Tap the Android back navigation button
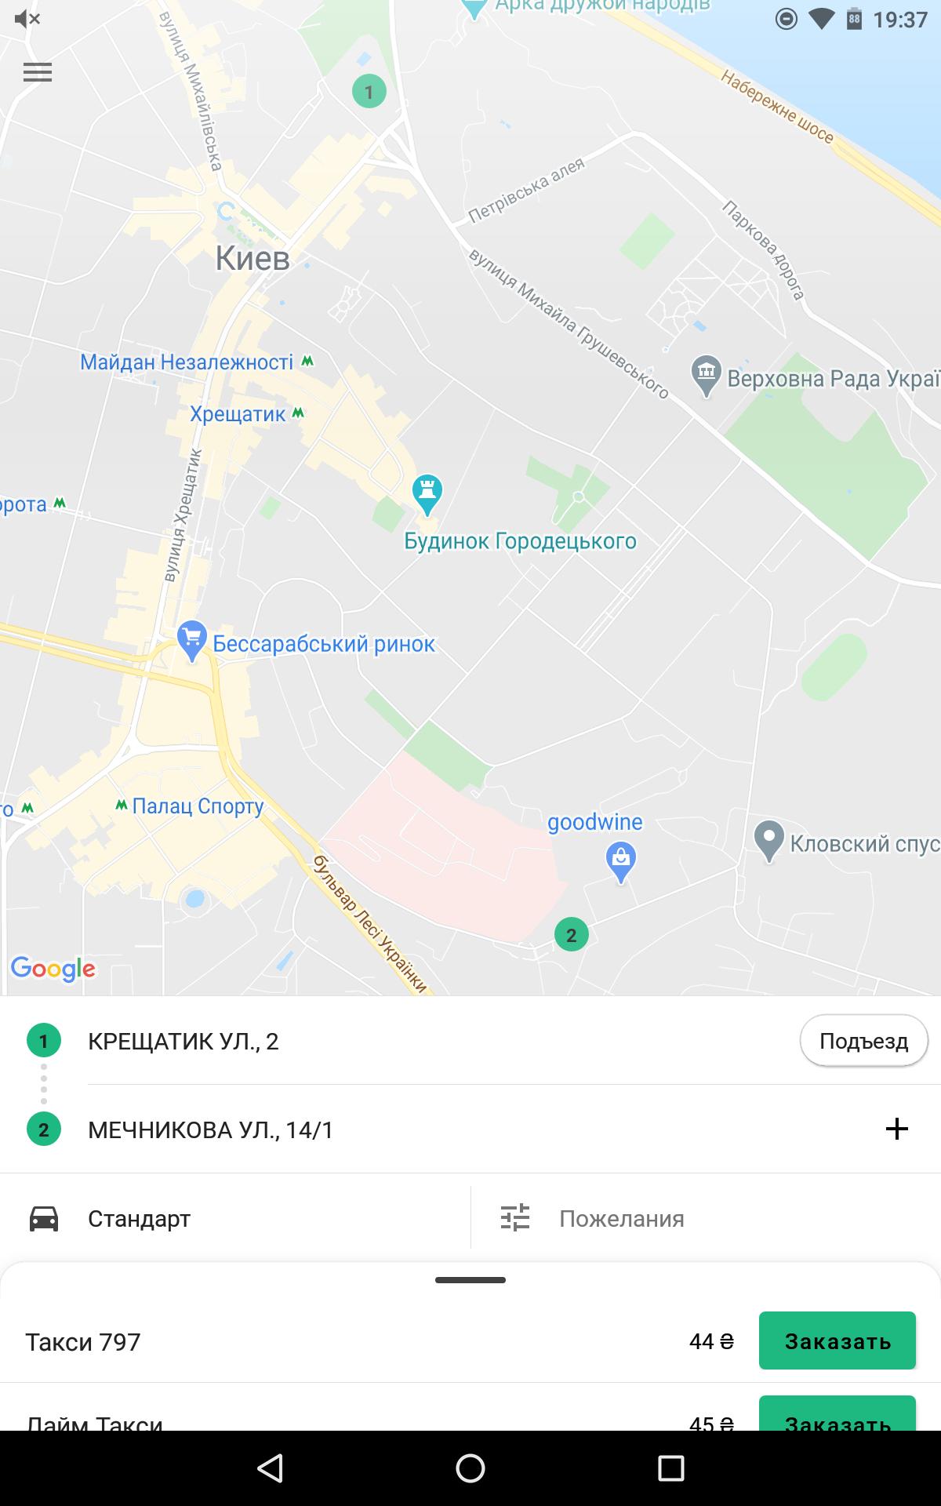Image resolution: width=941 pixels, height=1506 pixels. tap(270, 1468)
